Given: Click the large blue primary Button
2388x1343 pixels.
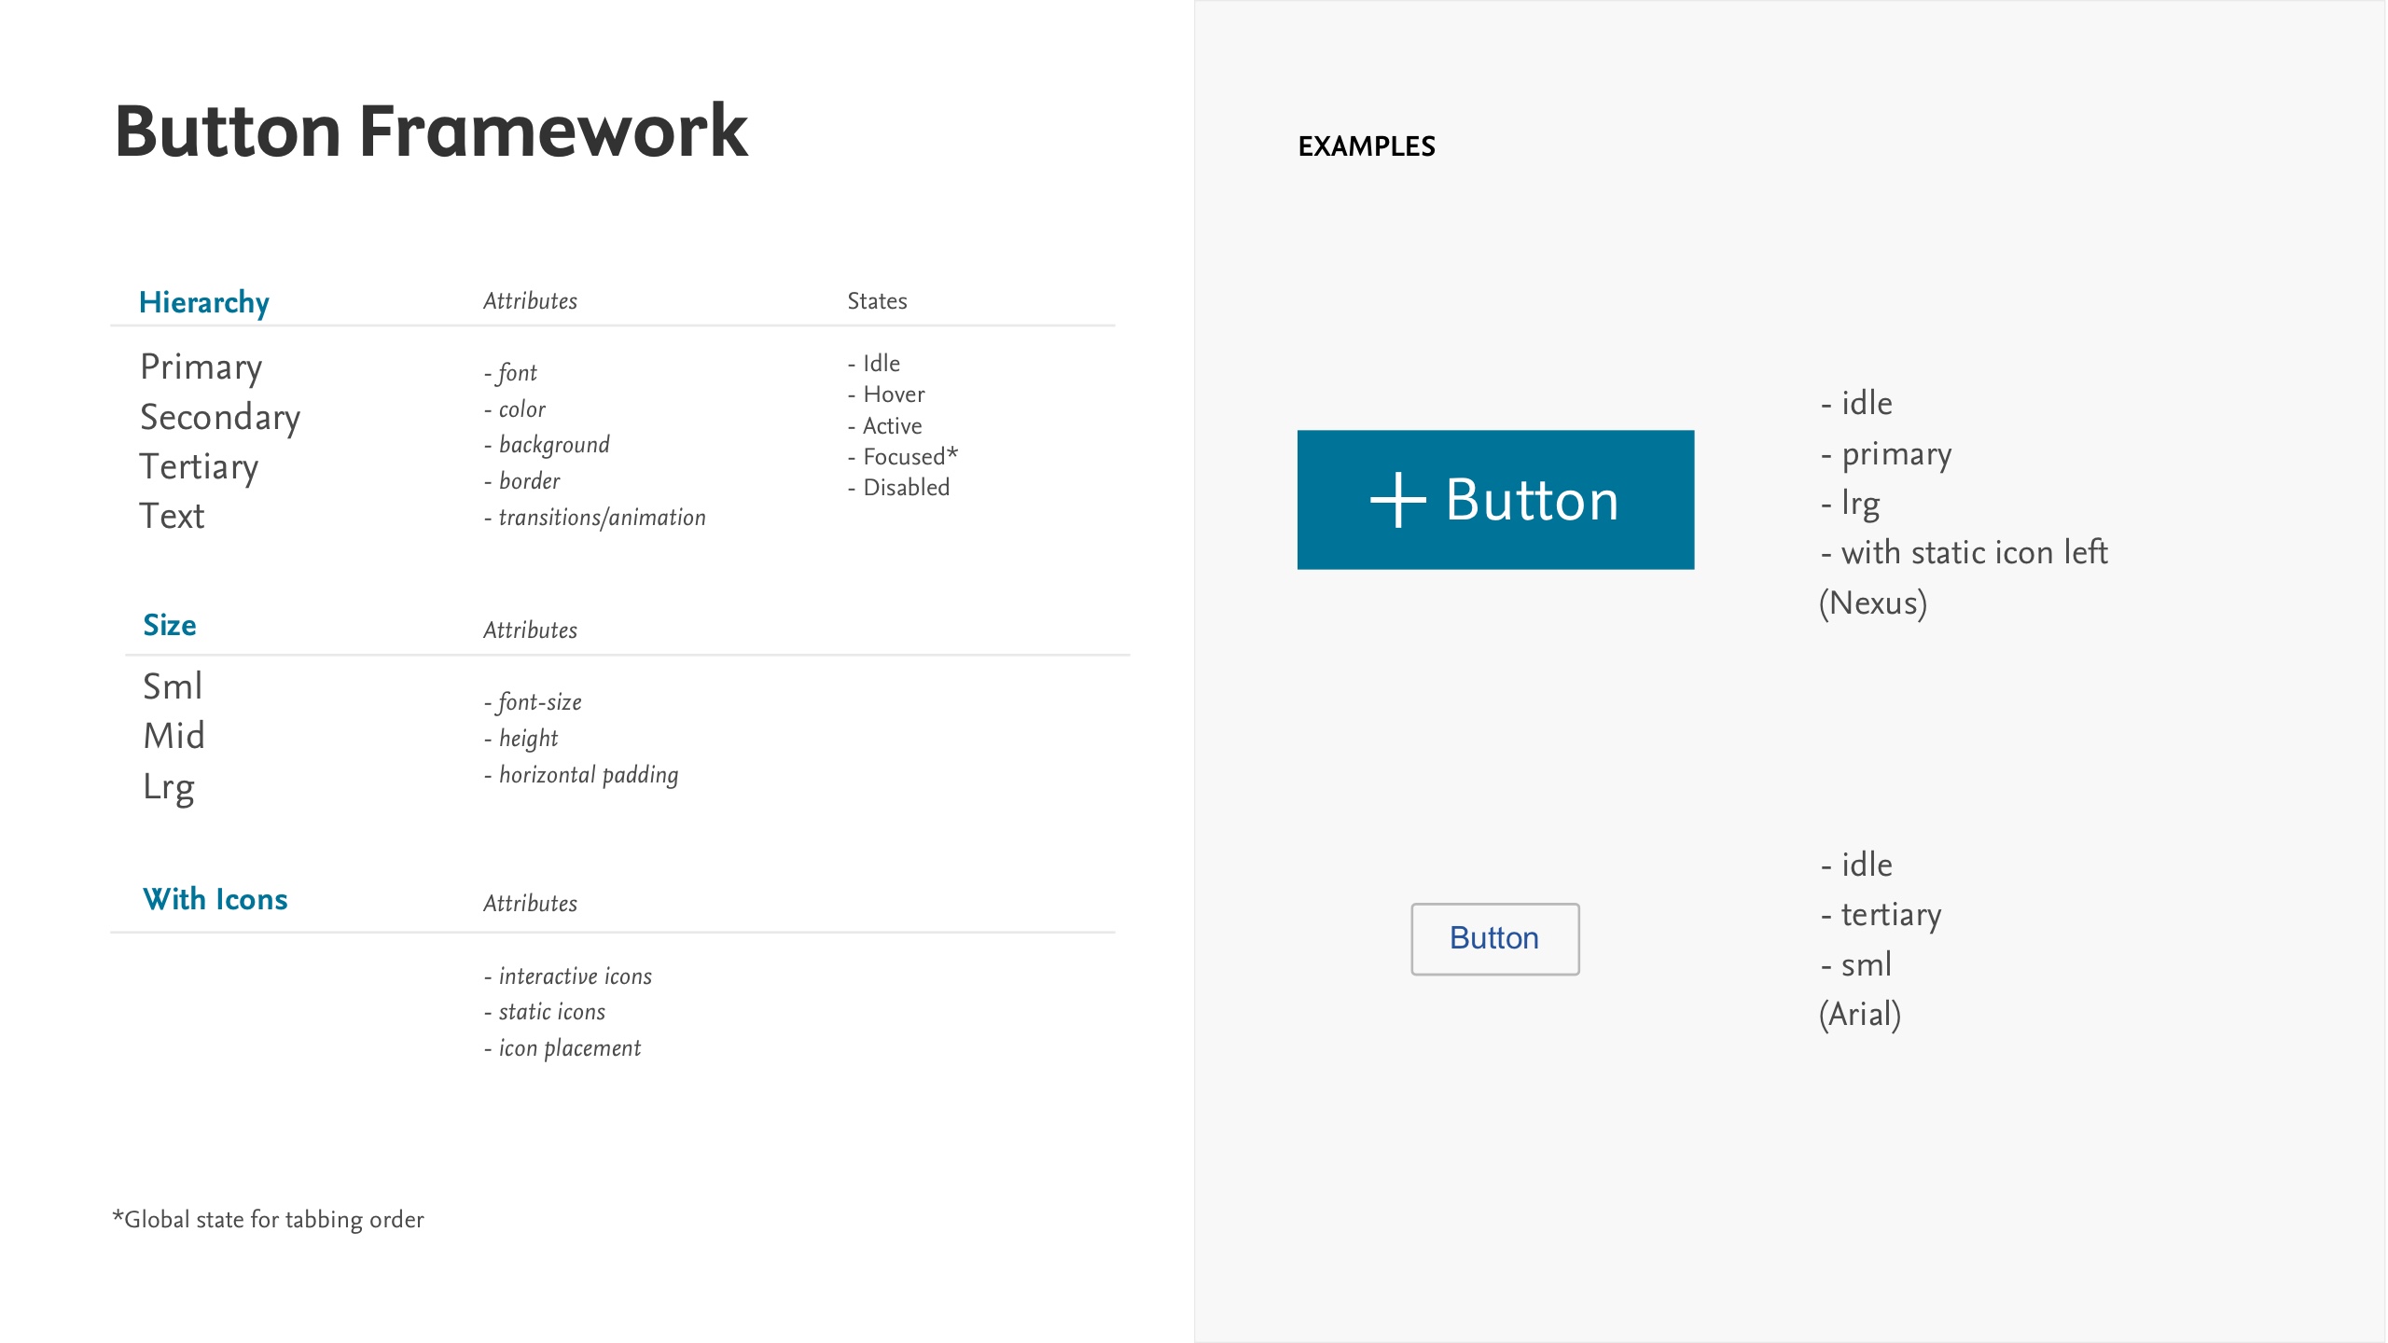Looking at the screenshot, I should coord(1495,500).
